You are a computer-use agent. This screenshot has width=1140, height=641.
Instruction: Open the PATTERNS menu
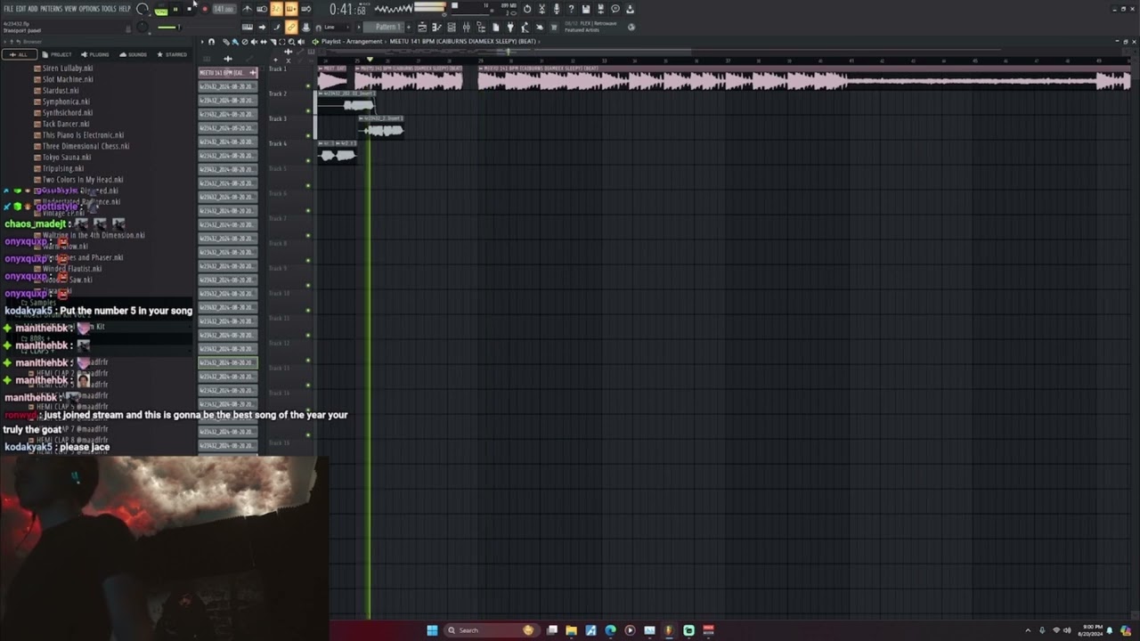pyautogui.click(x=51, y=8)
